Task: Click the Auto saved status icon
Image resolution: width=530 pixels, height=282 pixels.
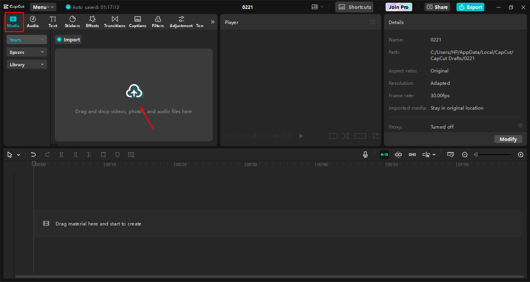Action: coord(68,7)
